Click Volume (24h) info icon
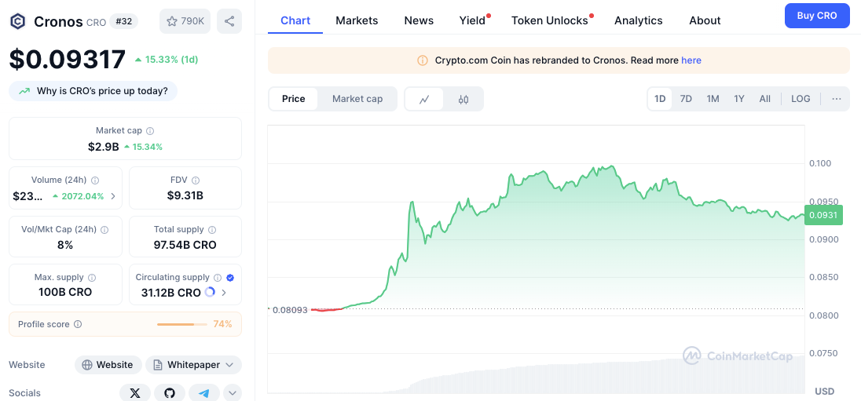The image size is (861, 401). (x=95, y=180)
